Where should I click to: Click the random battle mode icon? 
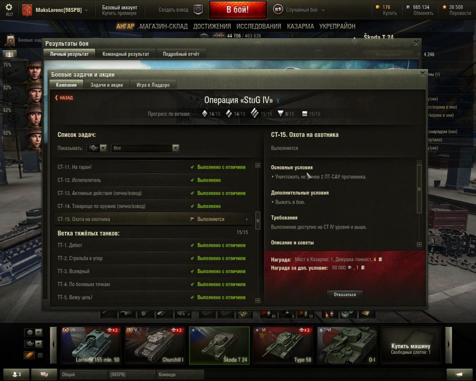pyautogui.click(x=278, y=10)
